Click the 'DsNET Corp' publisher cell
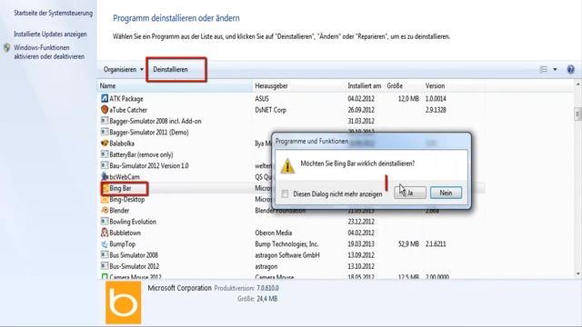 pos(270,110)
